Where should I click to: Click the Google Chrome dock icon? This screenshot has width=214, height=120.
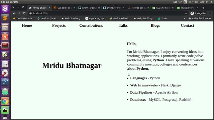pos(5,101)
